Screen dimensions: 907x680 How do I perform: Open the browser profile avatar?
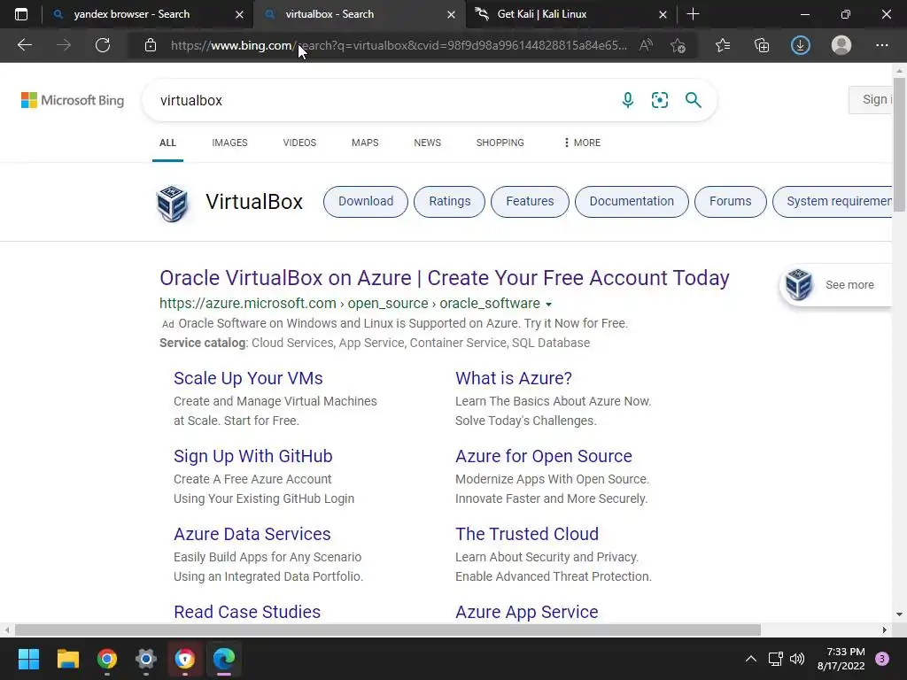click(841, 45)
